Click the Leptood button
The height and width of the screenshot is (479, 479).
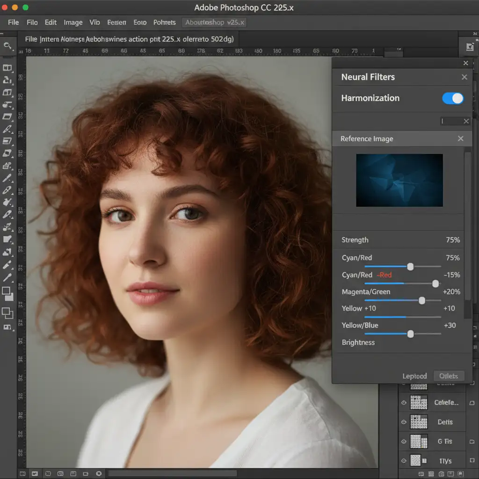(x=414, y=376)
